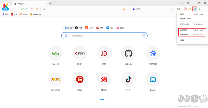Open favorites with the orange star outline icon

point(37,9)
